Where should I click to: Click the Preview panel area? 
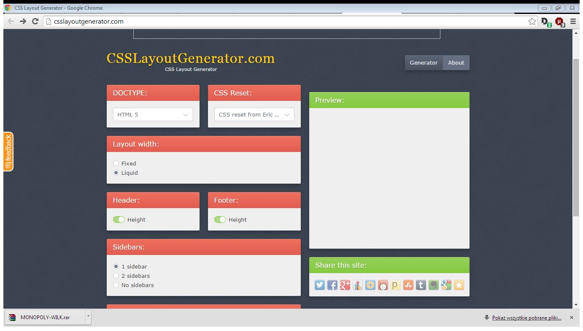[x=389, y=178]
